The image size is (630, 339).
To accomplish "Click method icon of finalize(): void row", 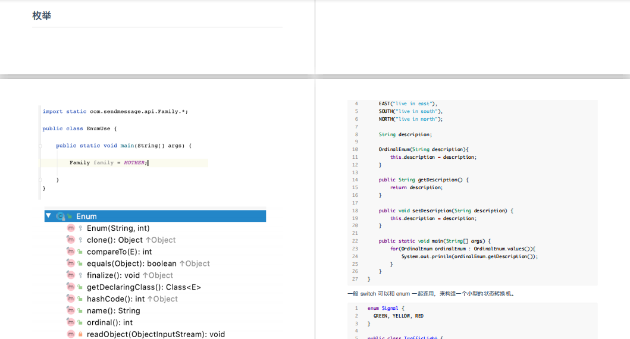I will click(x=71, y=275).
